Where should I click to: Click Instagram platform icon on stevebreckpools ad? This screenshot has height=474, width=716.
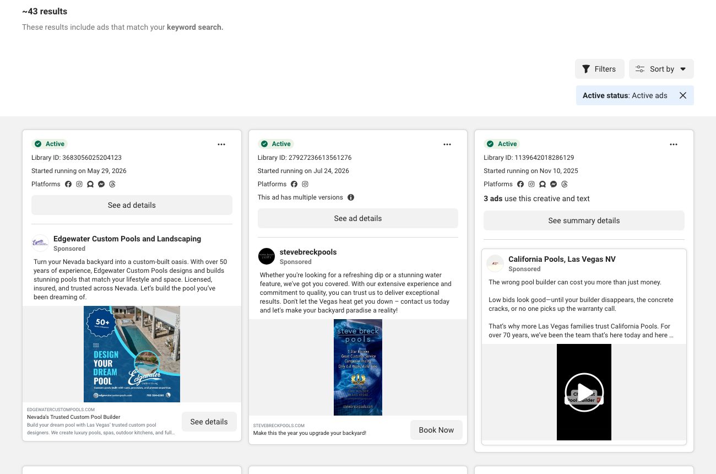[305, 184]
